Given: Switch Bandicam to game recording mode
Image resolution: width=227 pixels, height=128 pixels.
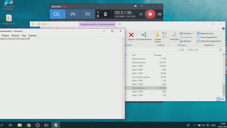Looking at the screenshot, I should [73, 14].
